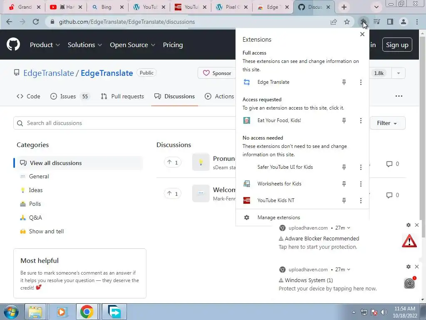The height and width of the screenshot is (320, 426).
Task: Pin the Edge Translate extension
Action: (344, 82)
